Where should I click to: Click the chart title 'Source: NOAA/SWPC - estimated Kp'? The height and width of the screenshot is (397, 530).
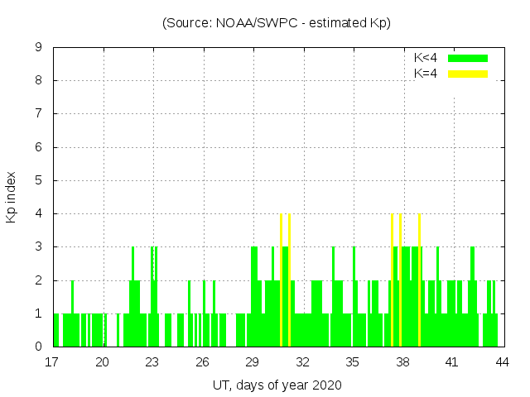tap(277, 23)
